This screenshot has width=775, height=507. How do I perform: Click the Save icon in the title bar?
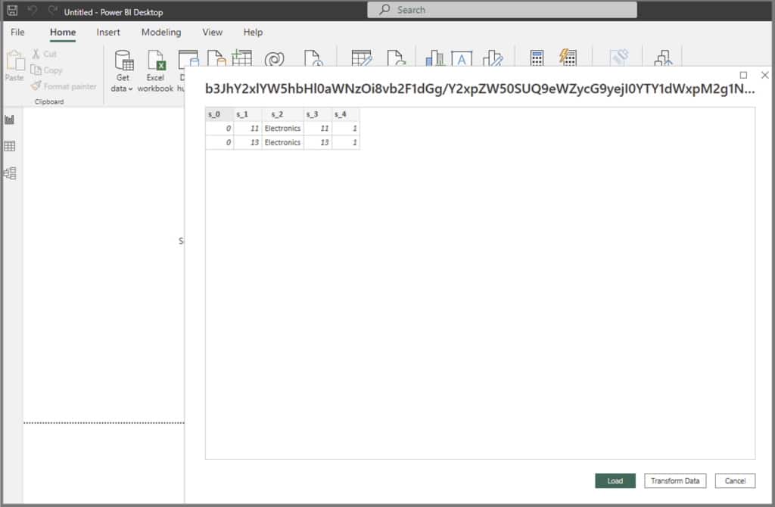(11, 11)
